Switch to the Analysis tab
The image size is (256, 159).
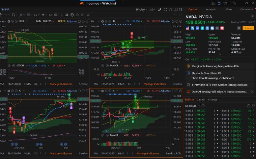click(211, 9)
